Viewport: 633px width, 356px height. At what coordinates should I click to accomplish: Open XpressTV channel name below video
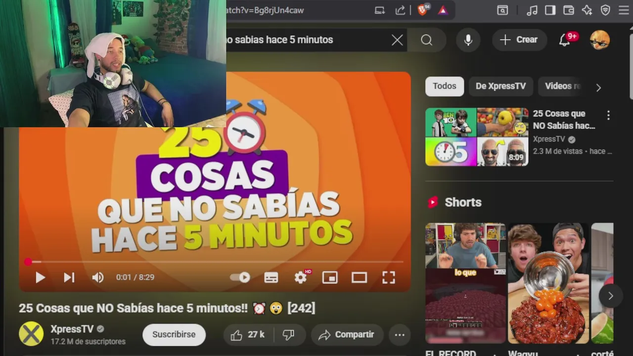(x=72, y=329)
